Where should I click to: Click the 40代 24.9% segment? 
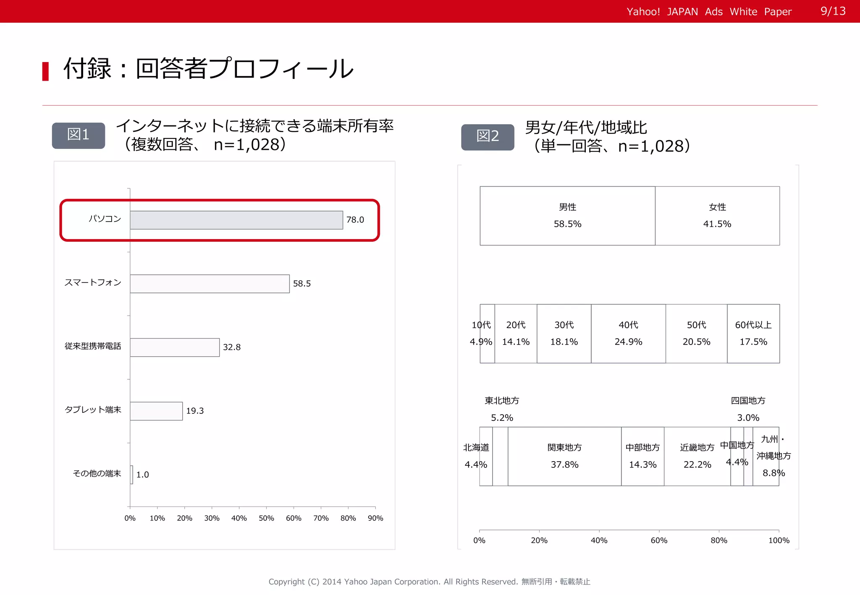628,334
